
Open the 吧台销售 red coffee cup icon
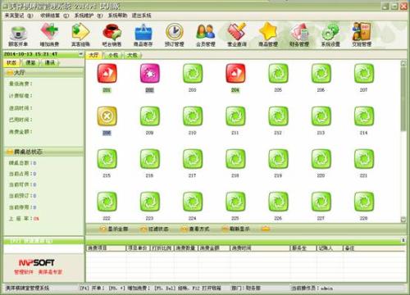coord(112,35)
